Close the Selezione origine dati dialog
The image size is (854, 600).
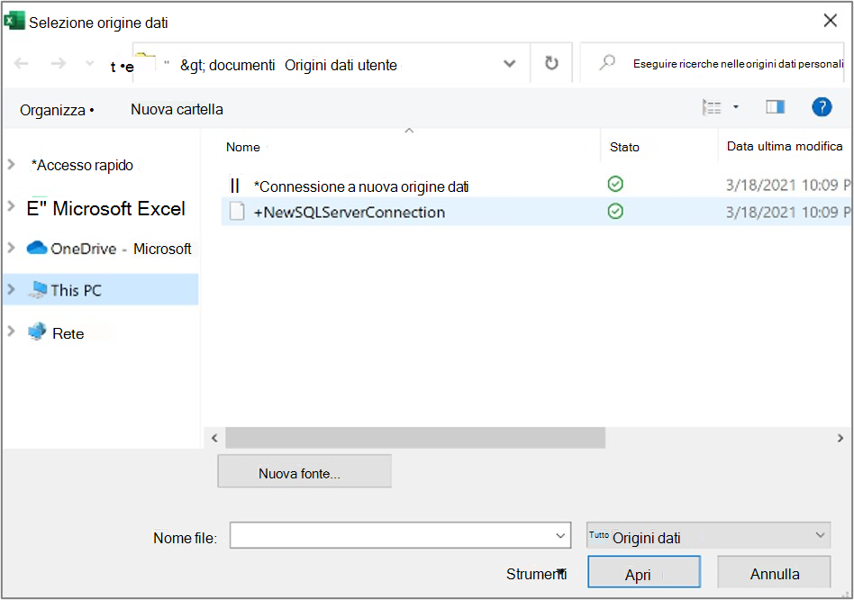pyautogui.click(x=830, y=21)
